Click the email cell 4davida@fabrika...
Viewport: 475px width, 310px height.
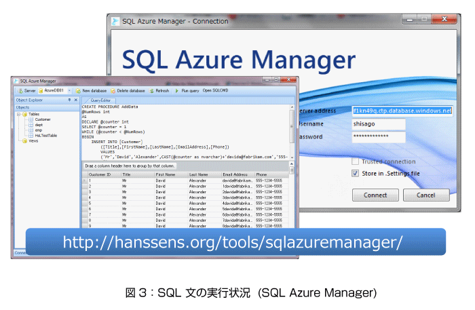[237, 204]
